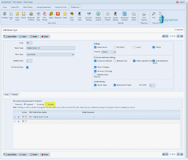Open the SPC Periodic ribbon icon
188x160 pixels.
tap(45, 16)
